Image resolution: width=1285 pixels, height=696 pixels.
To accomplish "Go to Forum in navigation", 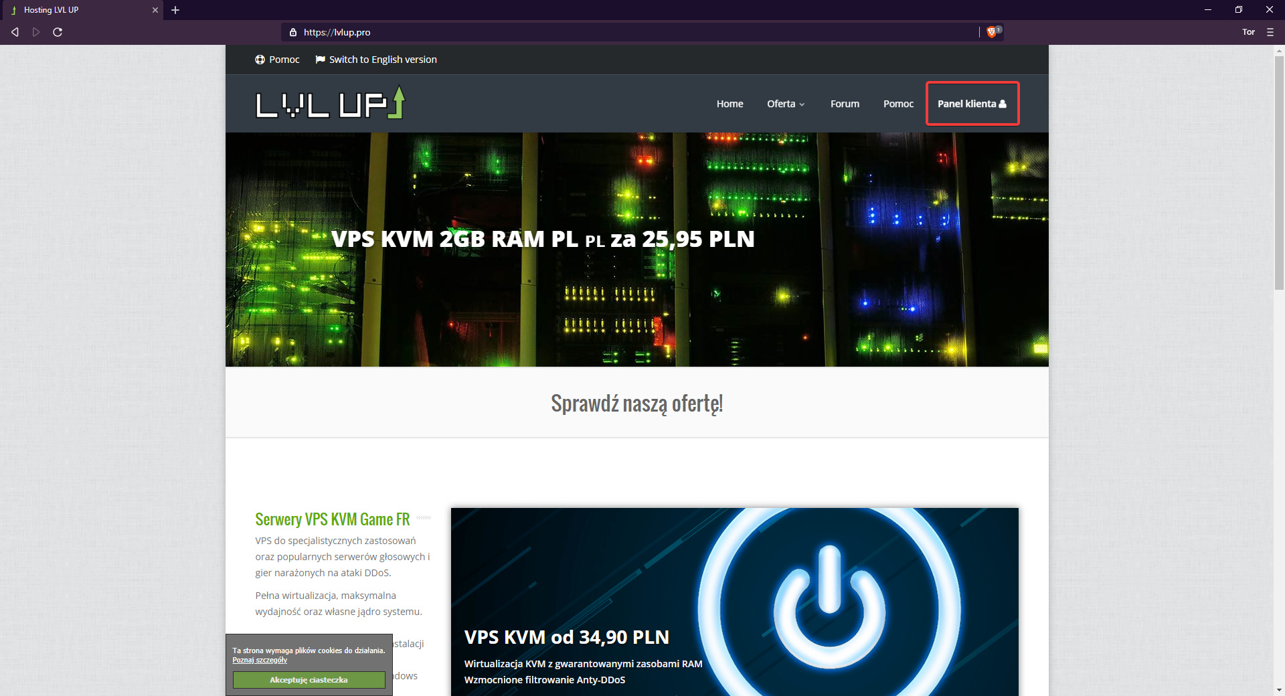I will 845,104.
